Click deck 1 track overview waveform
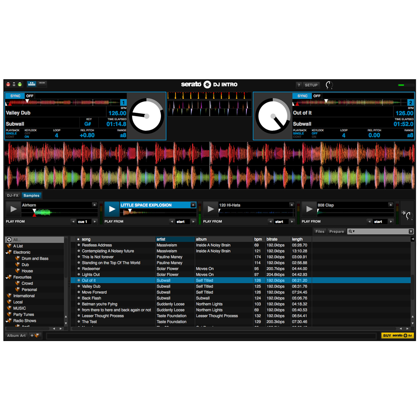The width and height of the screenshot is (419, 419). [x=63, y=102]
